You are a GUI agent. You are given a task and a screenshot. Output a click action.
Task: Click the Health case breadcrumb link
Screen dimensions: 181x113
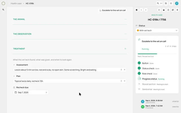click(x=16, y=3)
